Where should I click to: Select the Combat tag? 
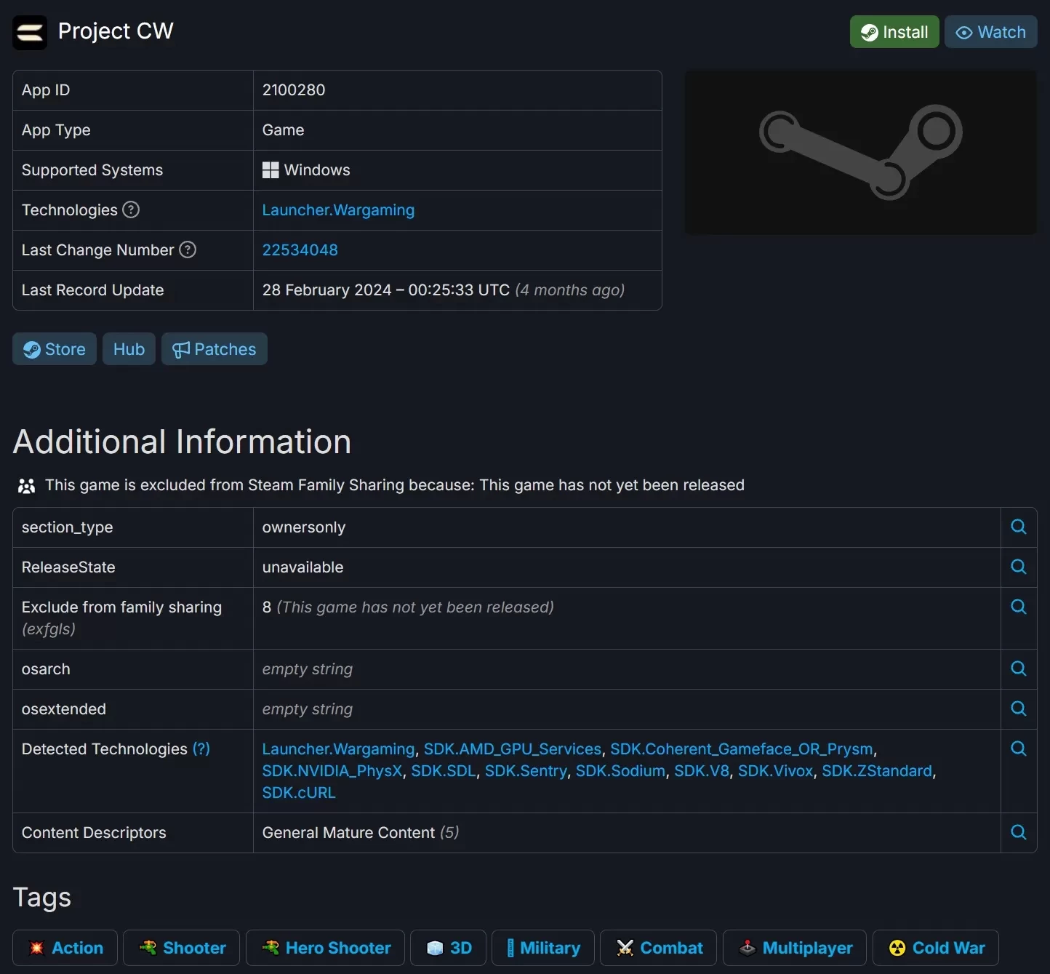pyautogui.click(x=658, y=948)
